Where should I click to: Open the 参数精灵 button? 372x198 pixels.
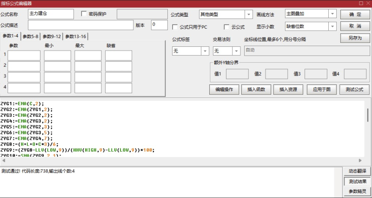click(357, 192)
